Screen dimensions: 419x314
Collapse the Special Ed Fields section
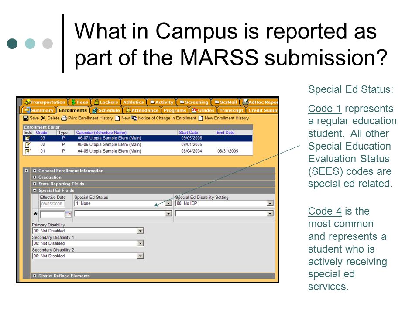point(34,191)
